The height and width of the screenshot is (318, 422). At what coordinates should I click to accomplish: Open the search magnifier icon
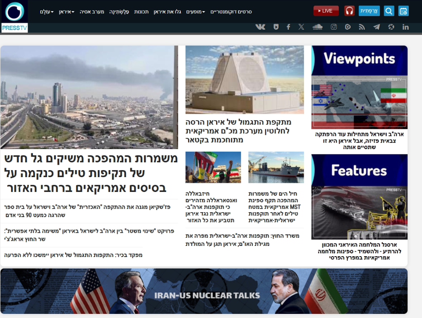pyautogui.click(x=389, y=11)
